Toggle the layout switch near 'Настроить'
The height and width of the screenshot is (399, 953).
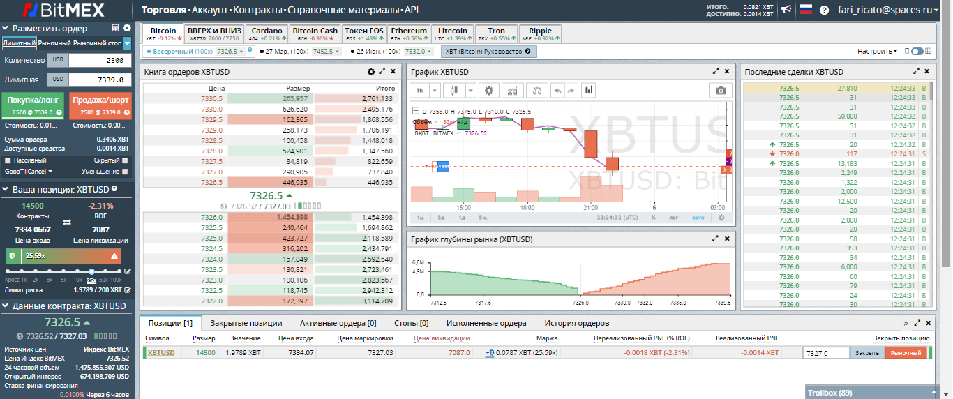point(916,51)
